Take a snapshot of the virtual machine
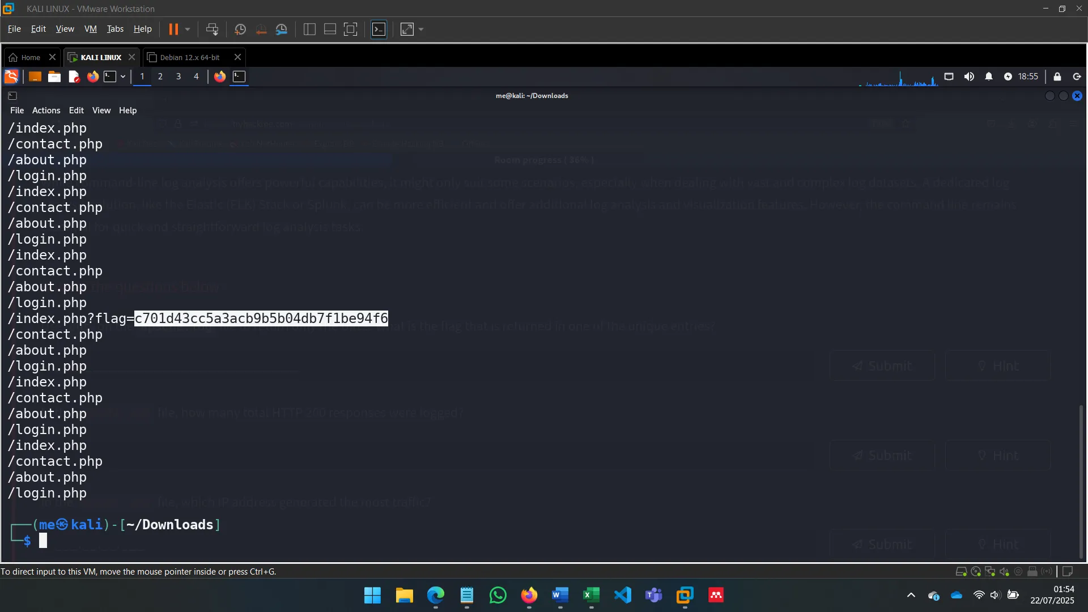This screenshot has width=1088, height=612. pos(240,29)
